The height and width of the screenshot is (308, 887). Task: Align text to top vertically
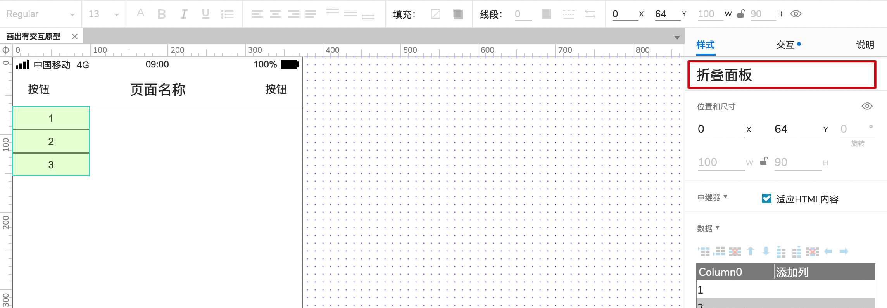tap(333, 12)
